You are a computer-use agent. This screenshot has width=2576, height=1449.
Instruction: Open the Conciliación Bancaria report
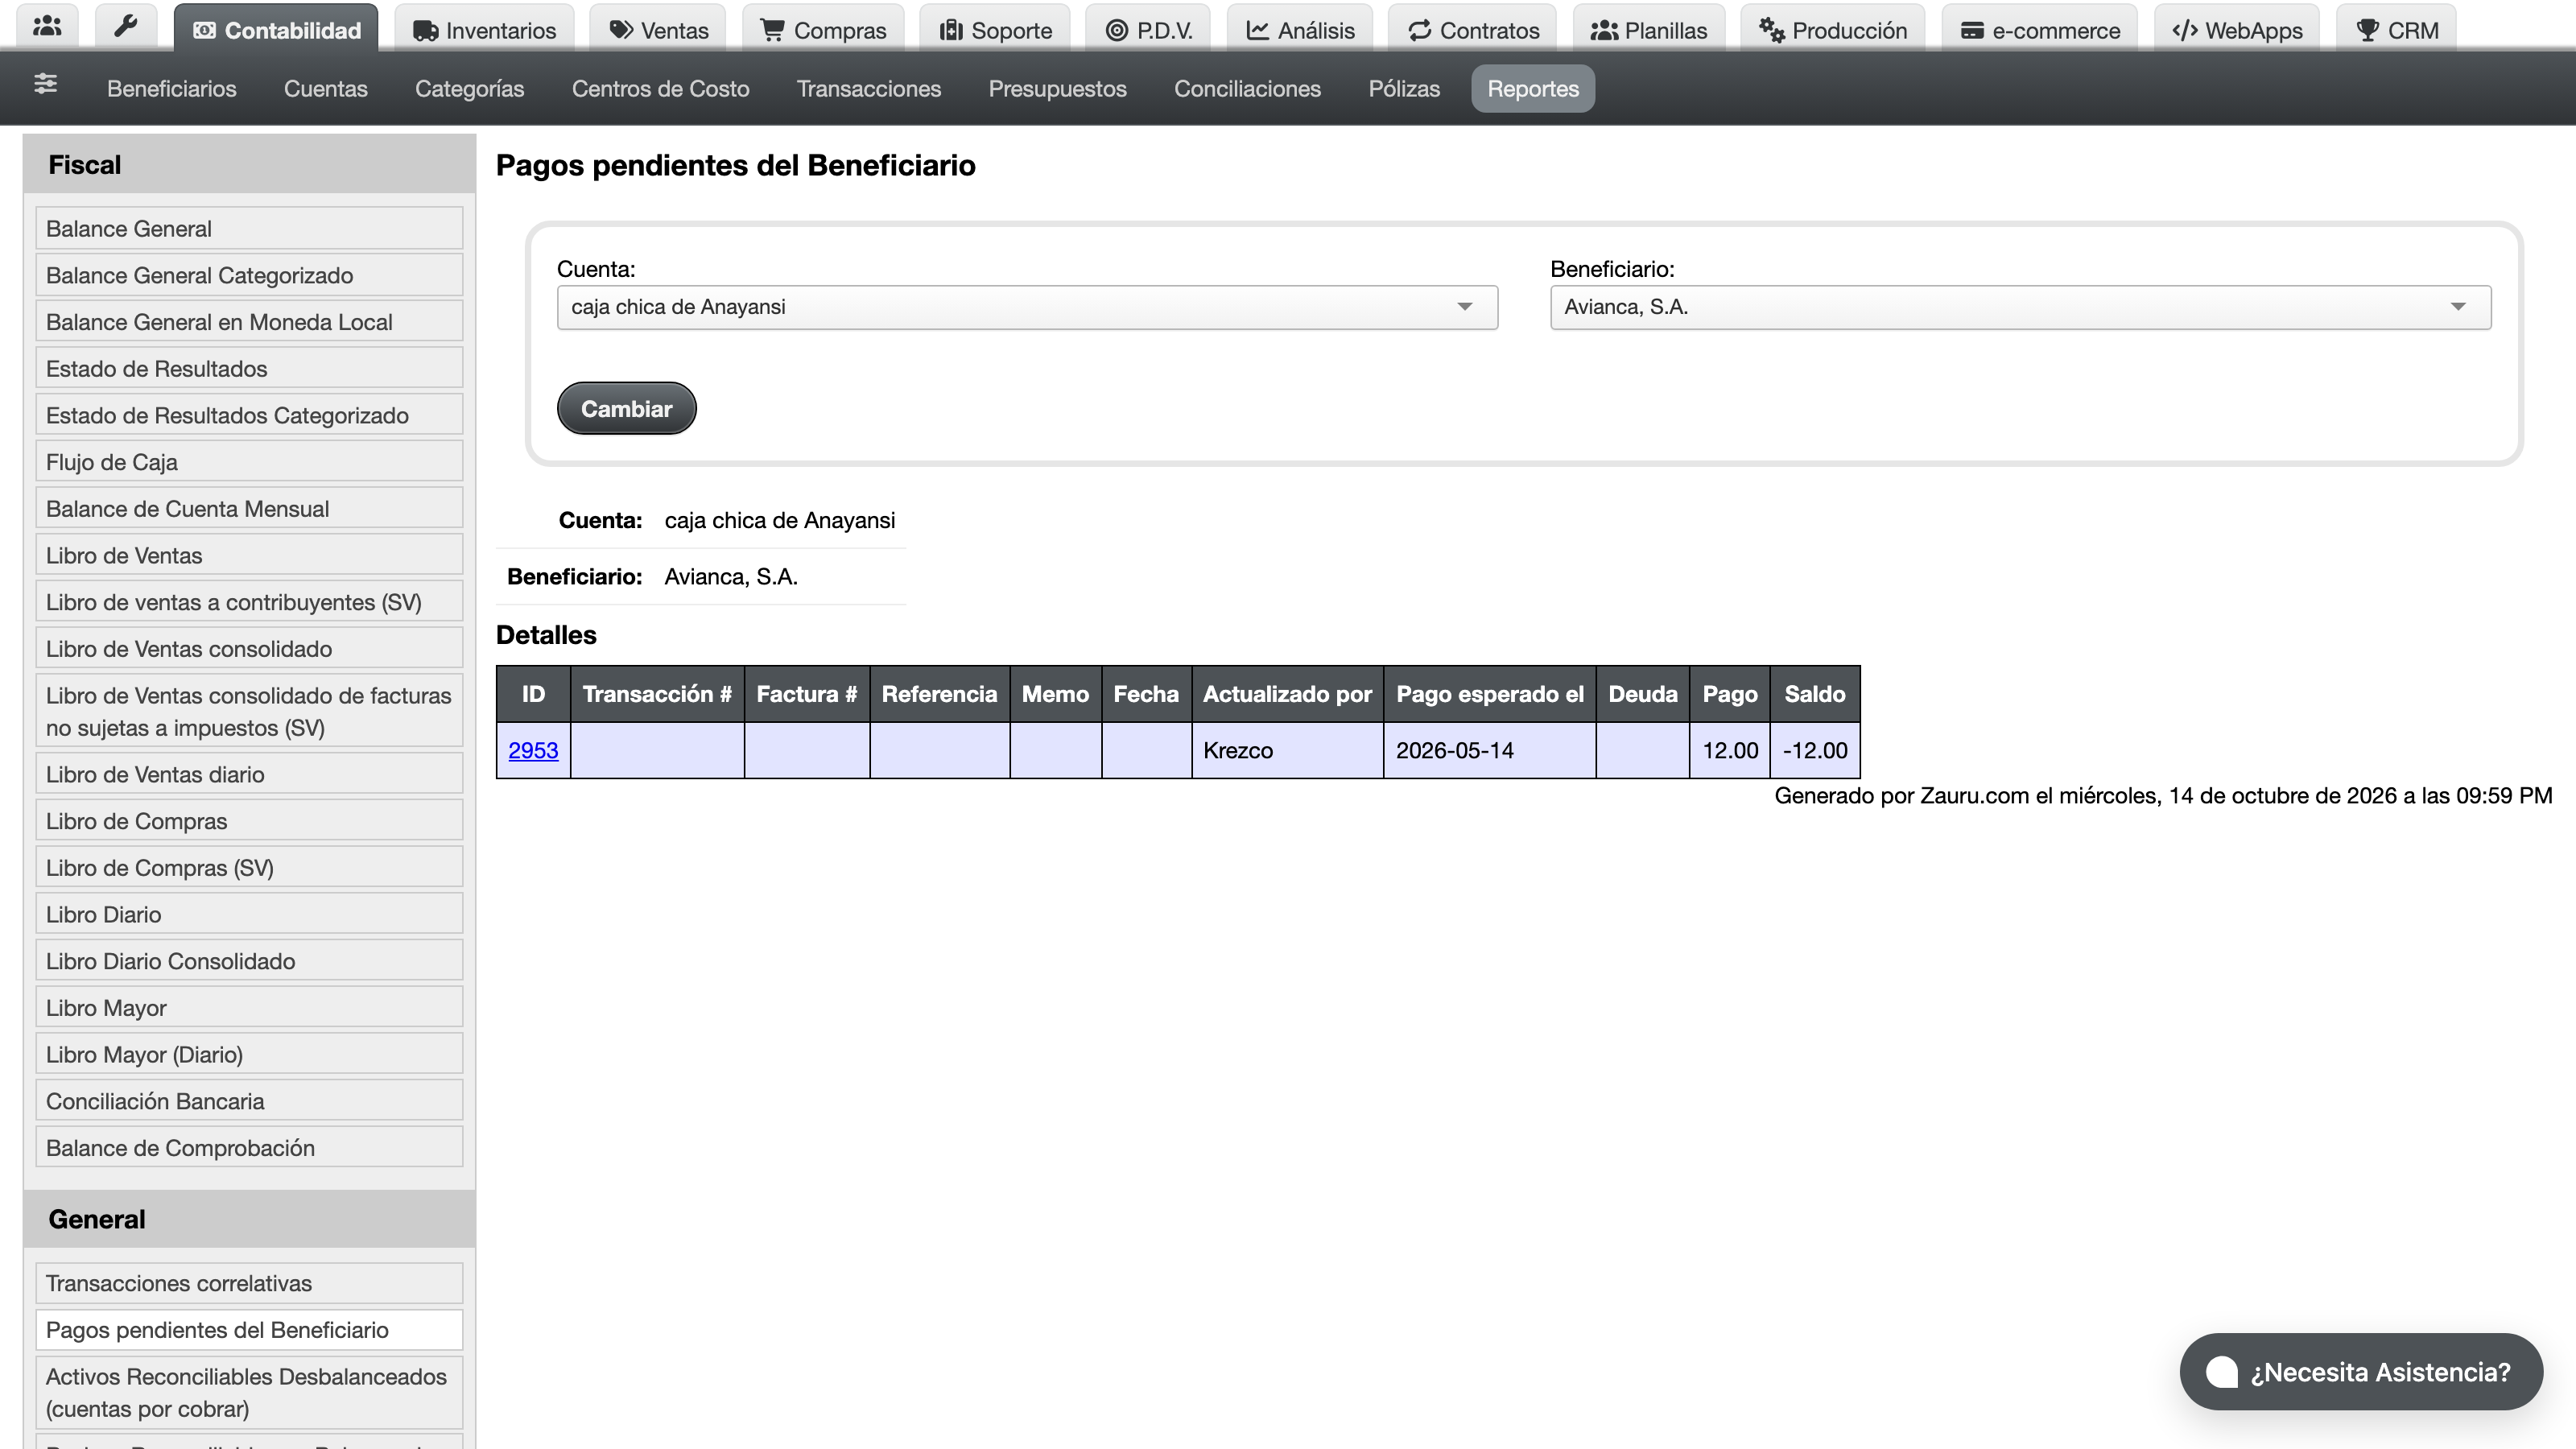(249, 1101)
